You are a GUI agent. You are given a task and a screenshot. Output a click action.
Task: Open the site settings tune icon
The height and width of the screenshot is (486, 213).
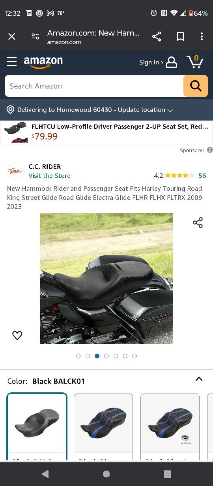(x=35, y=37)
